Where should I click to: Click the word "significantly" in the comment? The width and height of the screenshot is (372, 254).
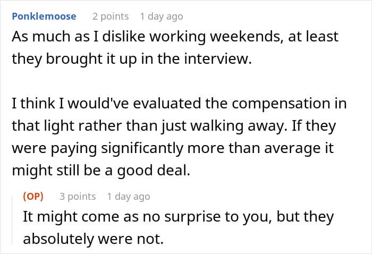pos(142,149)
